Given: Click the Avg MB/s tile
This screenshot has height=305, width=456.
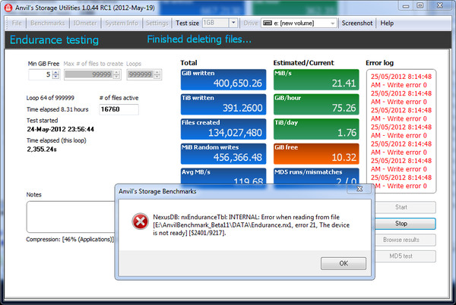Looking at the screenshot, I should click(223, 176).
